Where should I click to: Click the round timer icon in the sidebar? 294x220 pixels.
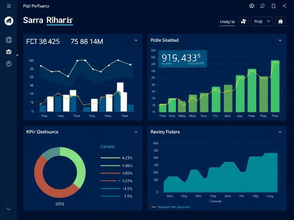point(9,64)
